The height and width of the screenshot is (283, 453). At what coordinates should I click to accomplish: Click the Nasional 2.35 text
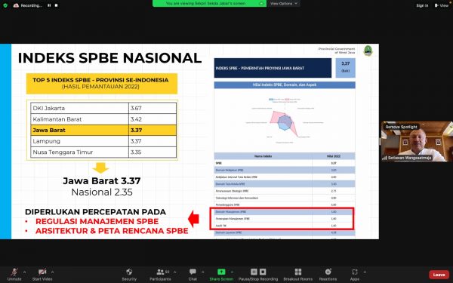pos(102,192)
